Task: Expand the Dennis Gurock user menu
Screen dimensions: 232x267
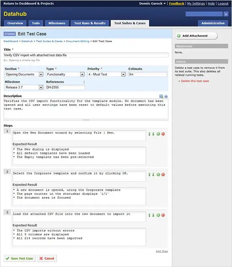Action: coord(152,3)
